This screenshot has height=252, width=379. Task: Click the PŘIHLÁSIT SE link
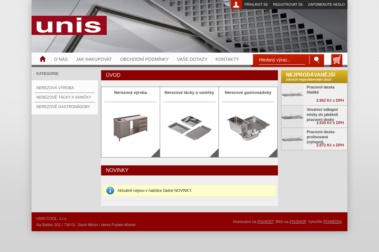coord(256,4)
